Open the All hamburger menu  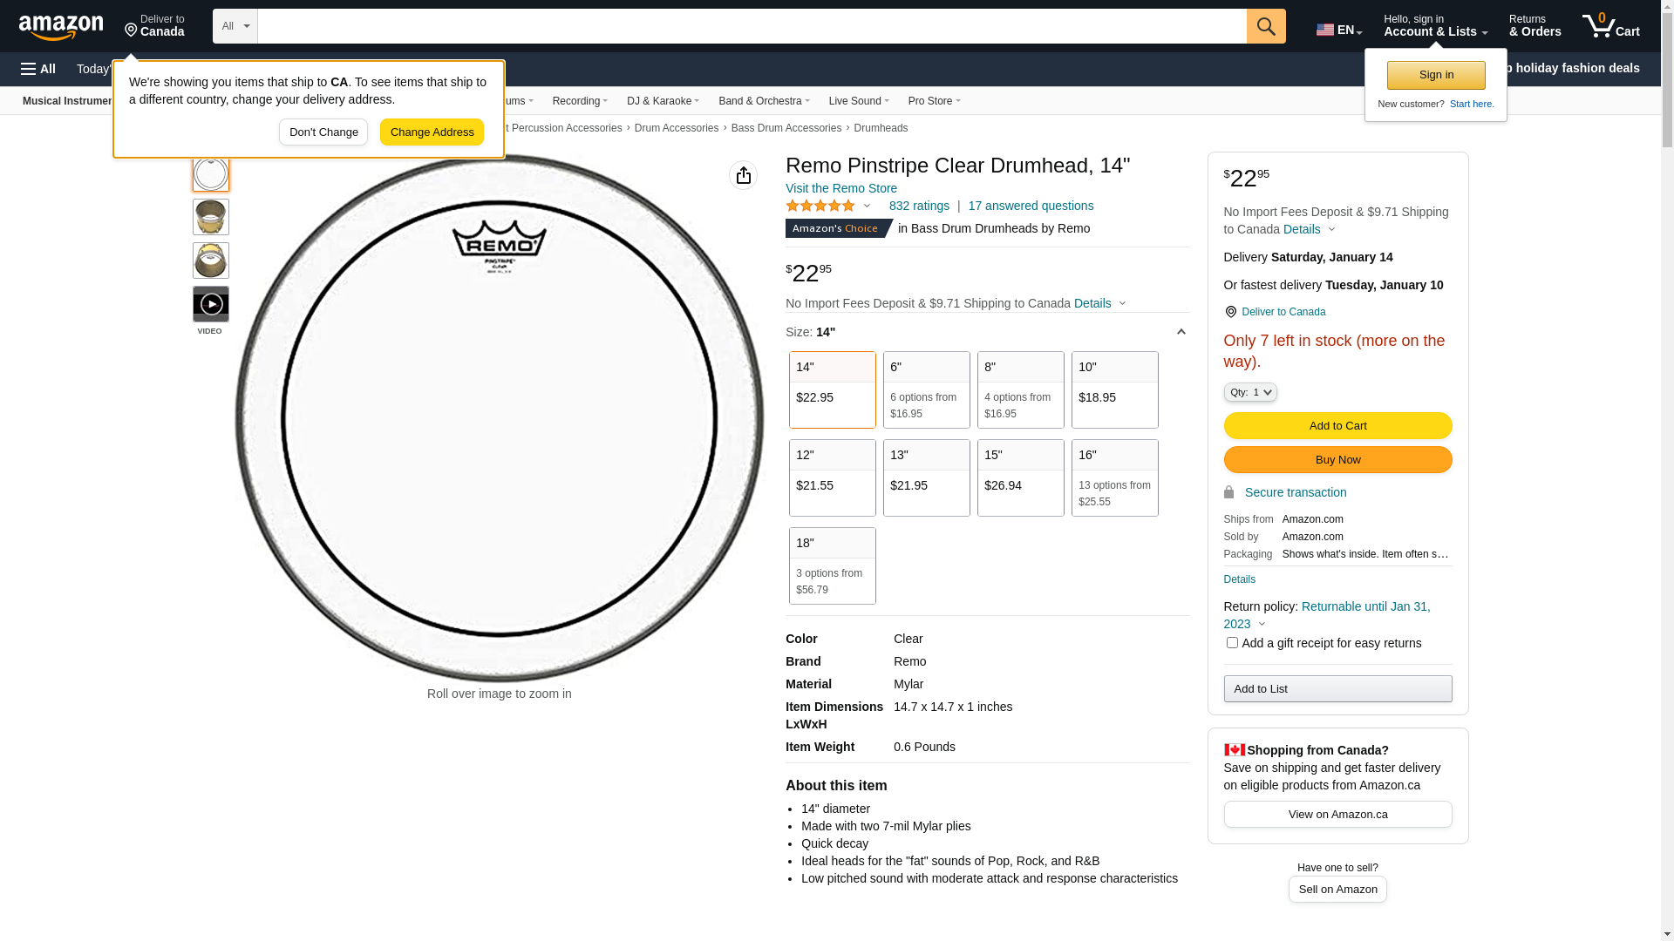click(x=38, y=69)
